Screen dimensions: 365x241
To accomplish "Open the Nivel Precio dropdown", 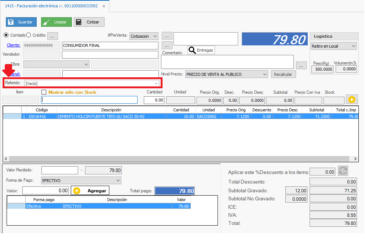I will click(x=265, y=74).
